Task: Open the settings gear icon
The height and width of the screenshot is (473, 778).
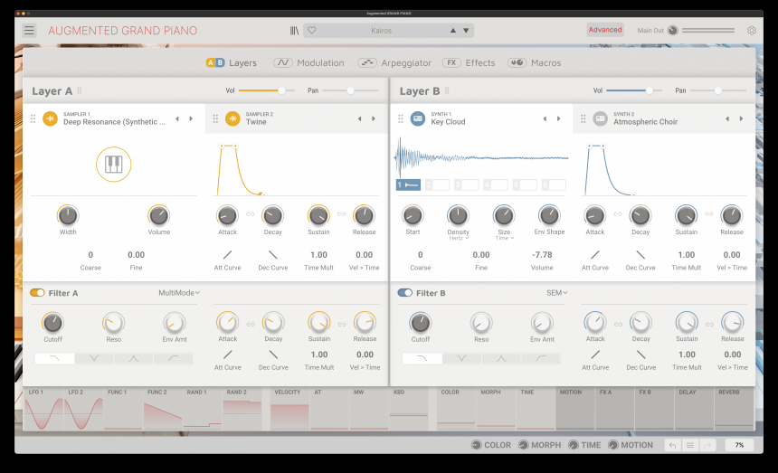Action: 752,30
